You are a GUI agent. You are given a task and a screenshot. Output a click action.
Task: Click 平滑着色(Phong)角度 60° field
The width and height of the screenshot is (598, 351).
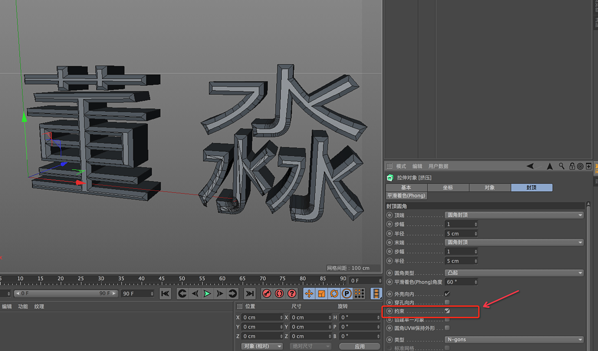tap(461, 282)
